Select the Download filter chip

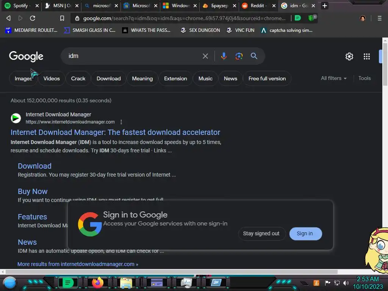pyautogui.click(x=109, y=79)
